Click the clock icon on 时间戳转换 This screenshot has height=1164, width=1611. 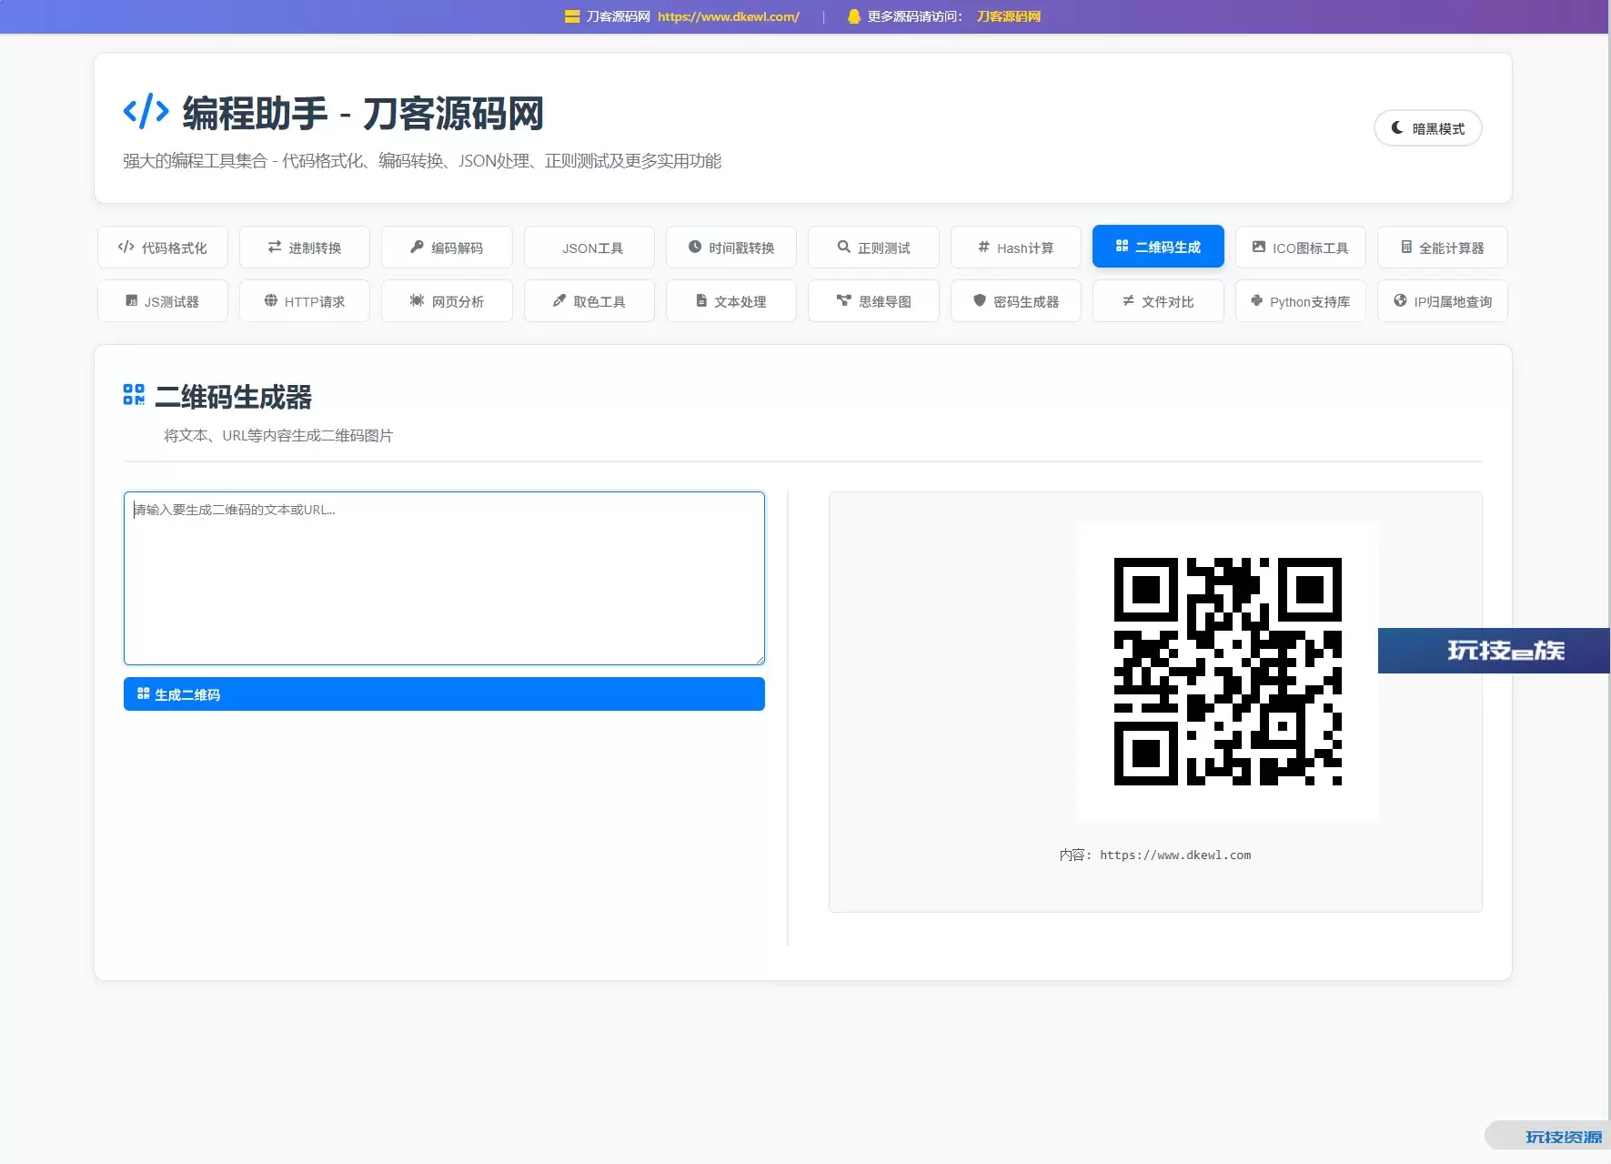pos(695,247)
